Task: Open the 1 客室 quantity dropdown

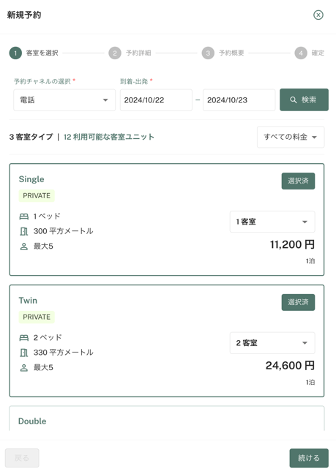Action: 272,222
